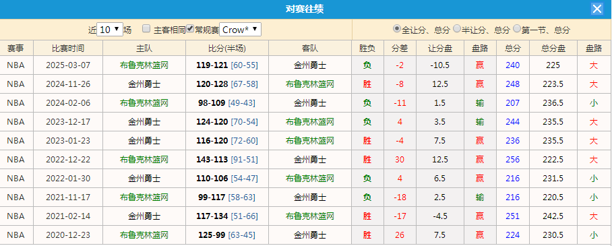This screenshot has width=612, height=246.
Task: Click the point difference 26
Action: coord(400,235)
